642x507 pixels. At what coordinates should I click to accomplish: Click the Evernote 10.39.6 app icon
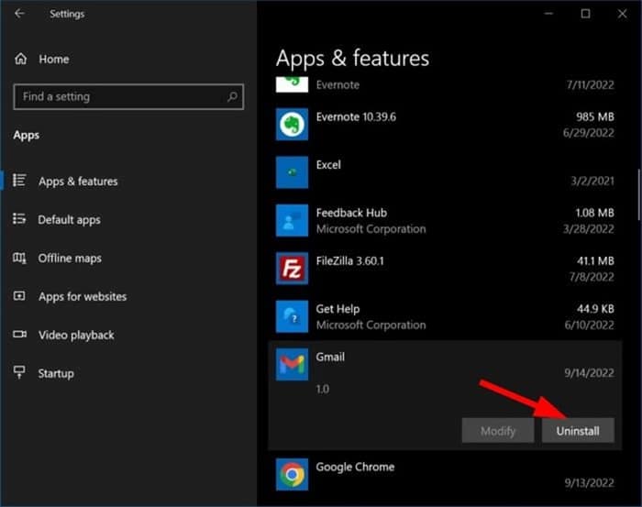292,125
